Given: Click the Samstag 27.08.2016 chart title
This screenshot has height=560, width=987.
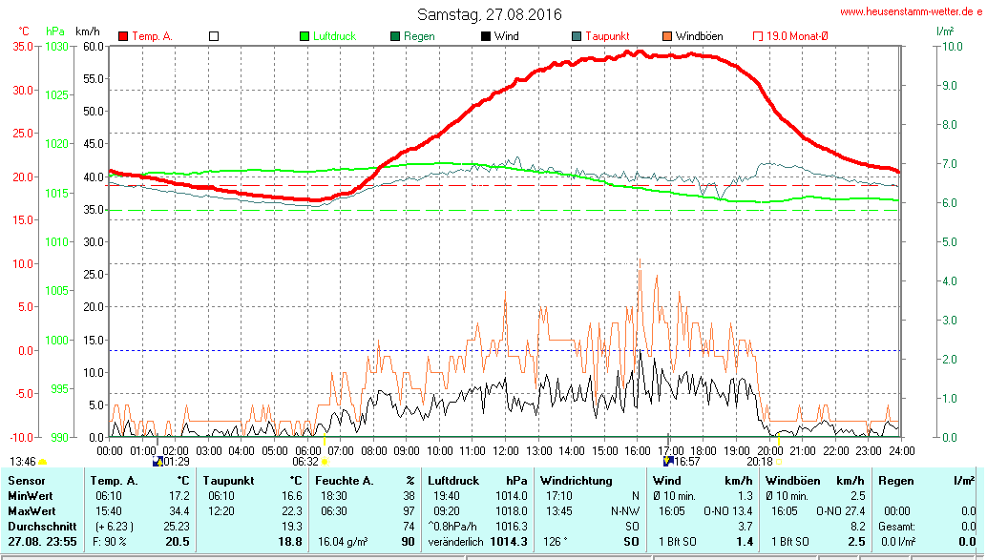Looking at the screenshot, I should tap(490, 14).
